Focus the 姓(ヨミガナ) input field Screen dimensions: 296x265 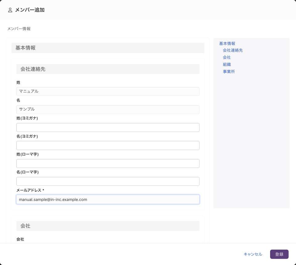pyautogui.click(x=108, y=127)
